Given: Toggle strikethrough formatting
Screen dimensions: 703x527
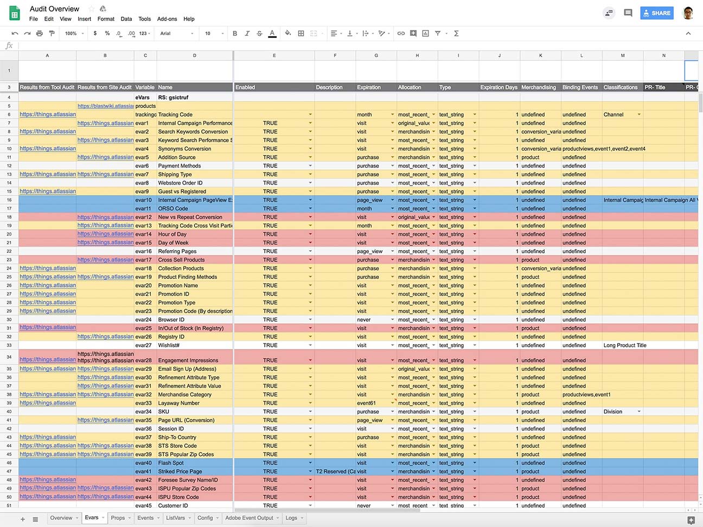Looking at the screenshot, I should [259, 34].
